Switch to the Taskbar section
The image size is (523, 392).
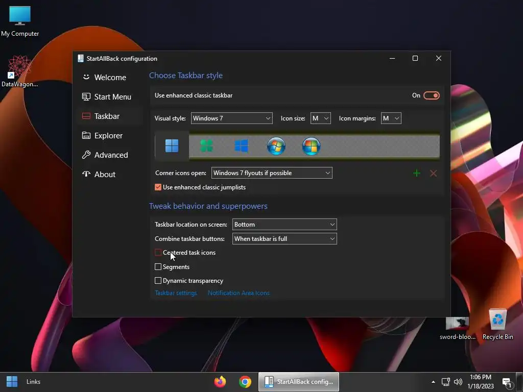(110, 116)
